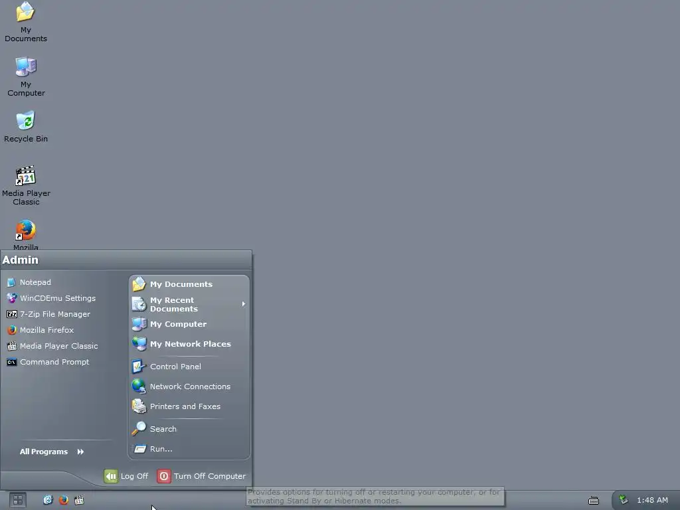Click the Network Connections globe icon
The height and width of the screenshot is (510, 680).
coord(139,386)
